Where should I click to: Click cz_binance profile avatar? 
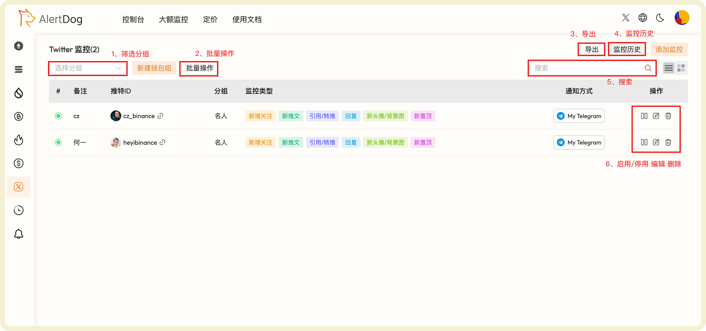[116, 116]
